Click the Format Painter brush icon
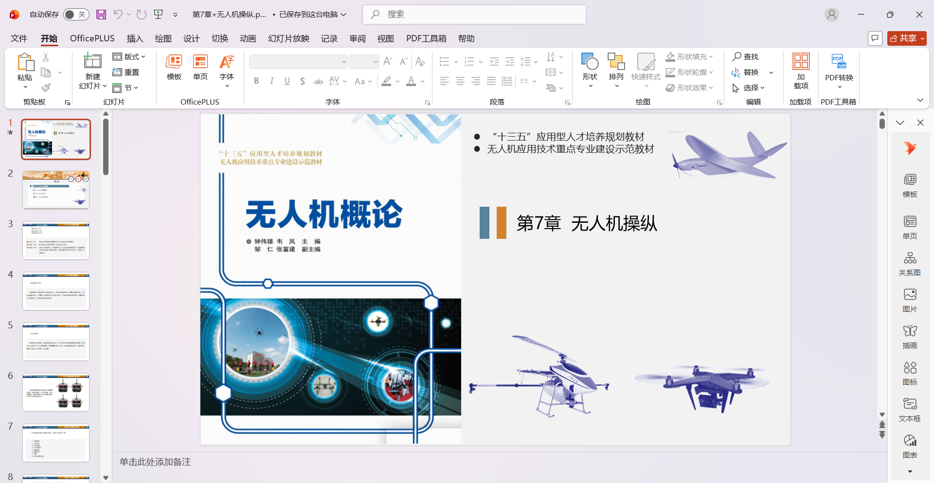The height and width of the screenshot is (483, 934). click(46, 88)
